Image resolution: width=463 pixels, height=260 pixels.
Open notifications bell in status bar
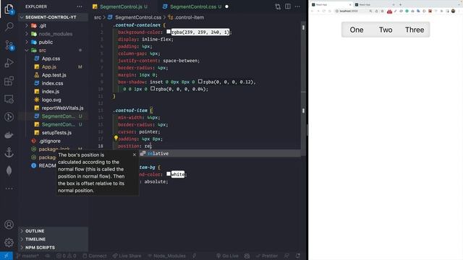coord(297,256)
